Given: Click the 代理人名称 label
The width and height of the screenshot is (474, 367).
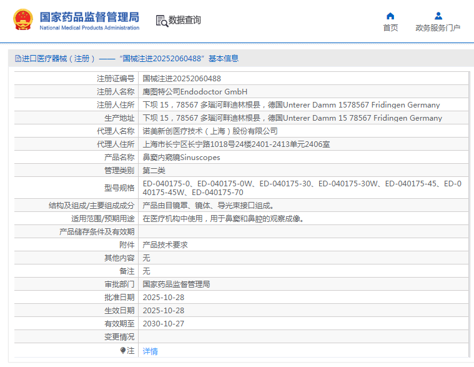Looking at the screenshot, I should click(116, 131).
